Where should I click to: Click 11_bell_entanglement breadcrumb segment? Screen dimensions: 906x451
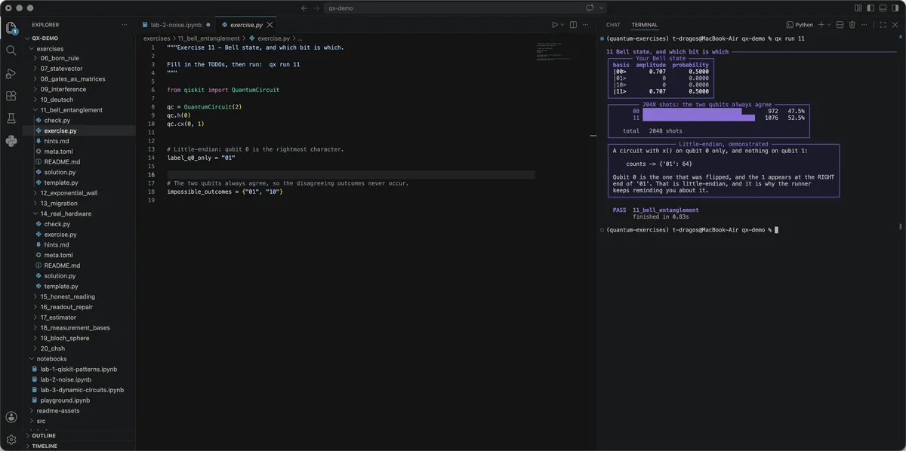pyautogui.click(x=208, y=38)
